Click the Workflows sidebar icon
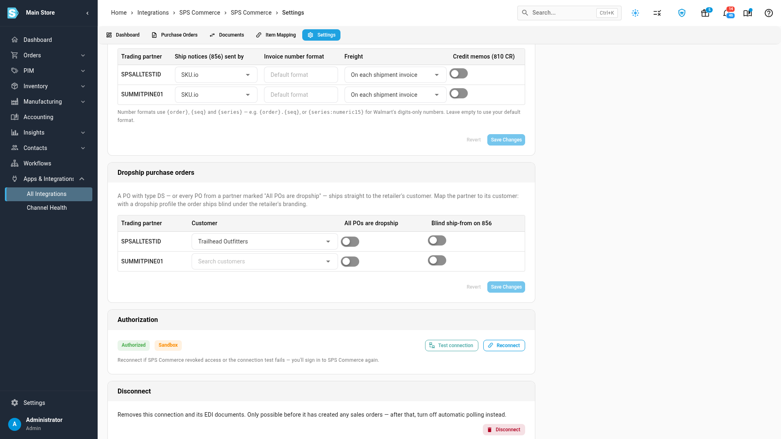This screenshot has width=781, height=439. coord(15,163)
